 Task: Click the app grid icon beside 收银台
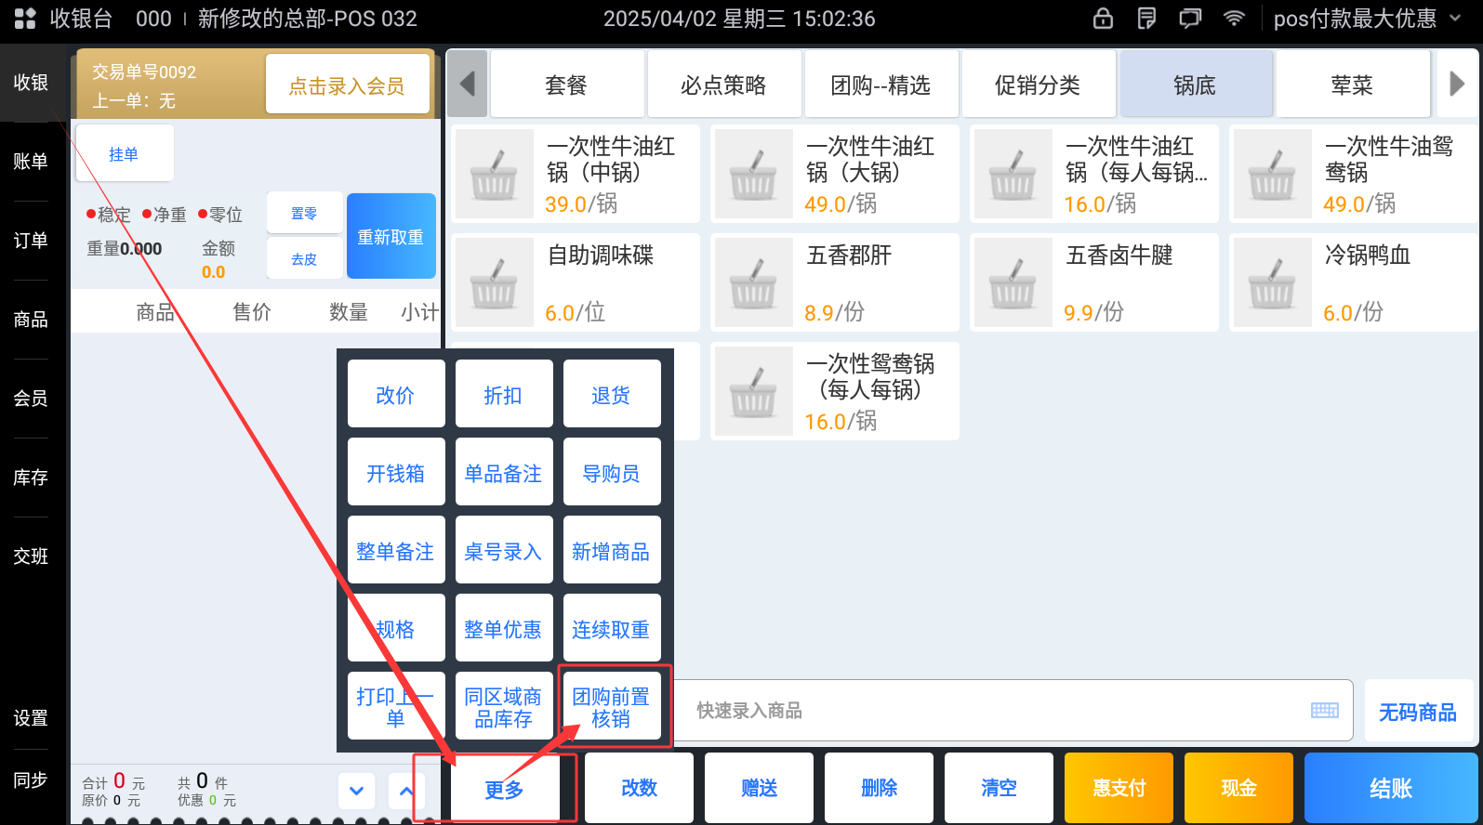[25, 19]
